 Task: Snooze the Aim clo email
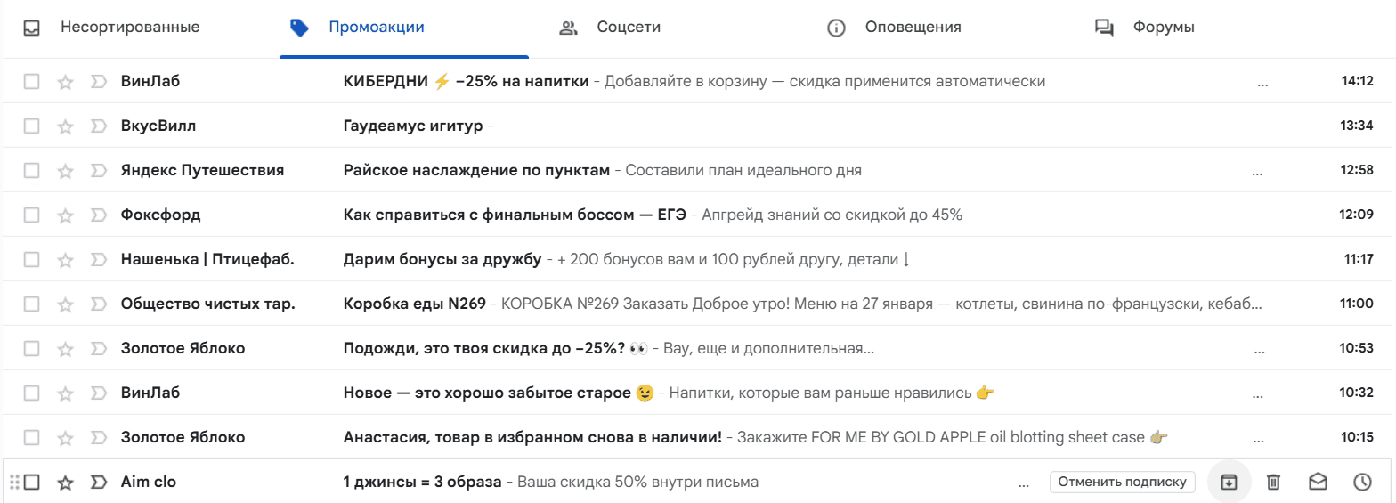(1362, 482)
